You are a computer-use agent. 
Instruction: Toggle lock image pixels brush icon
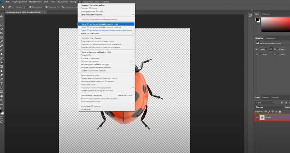[x=269, y=112]
